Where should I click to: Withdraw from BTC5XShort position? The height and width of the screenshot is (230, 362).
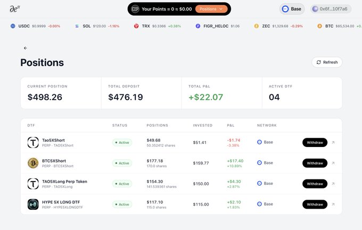[x=315, y=163]
